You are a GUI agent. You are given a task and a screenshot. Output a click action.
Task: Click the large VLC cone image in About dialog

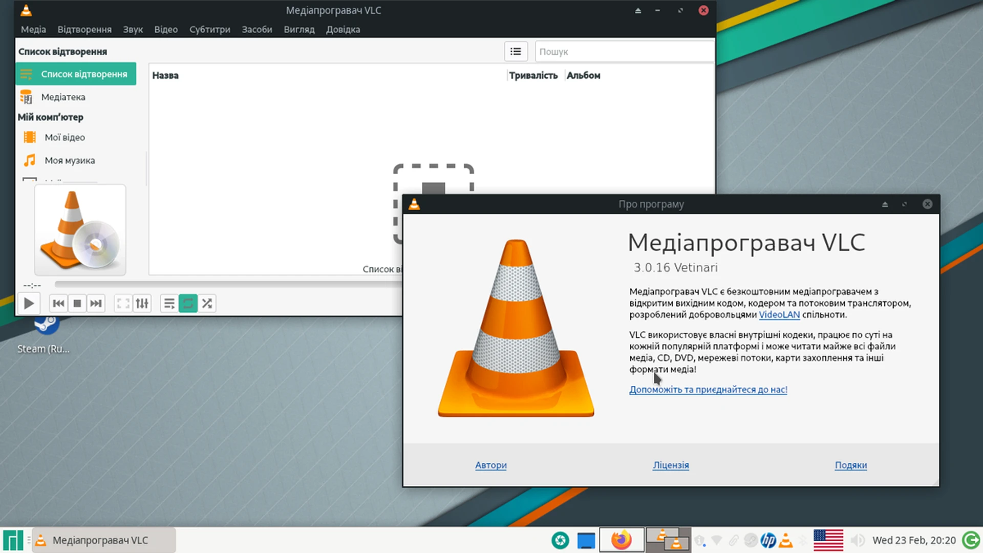516,328
